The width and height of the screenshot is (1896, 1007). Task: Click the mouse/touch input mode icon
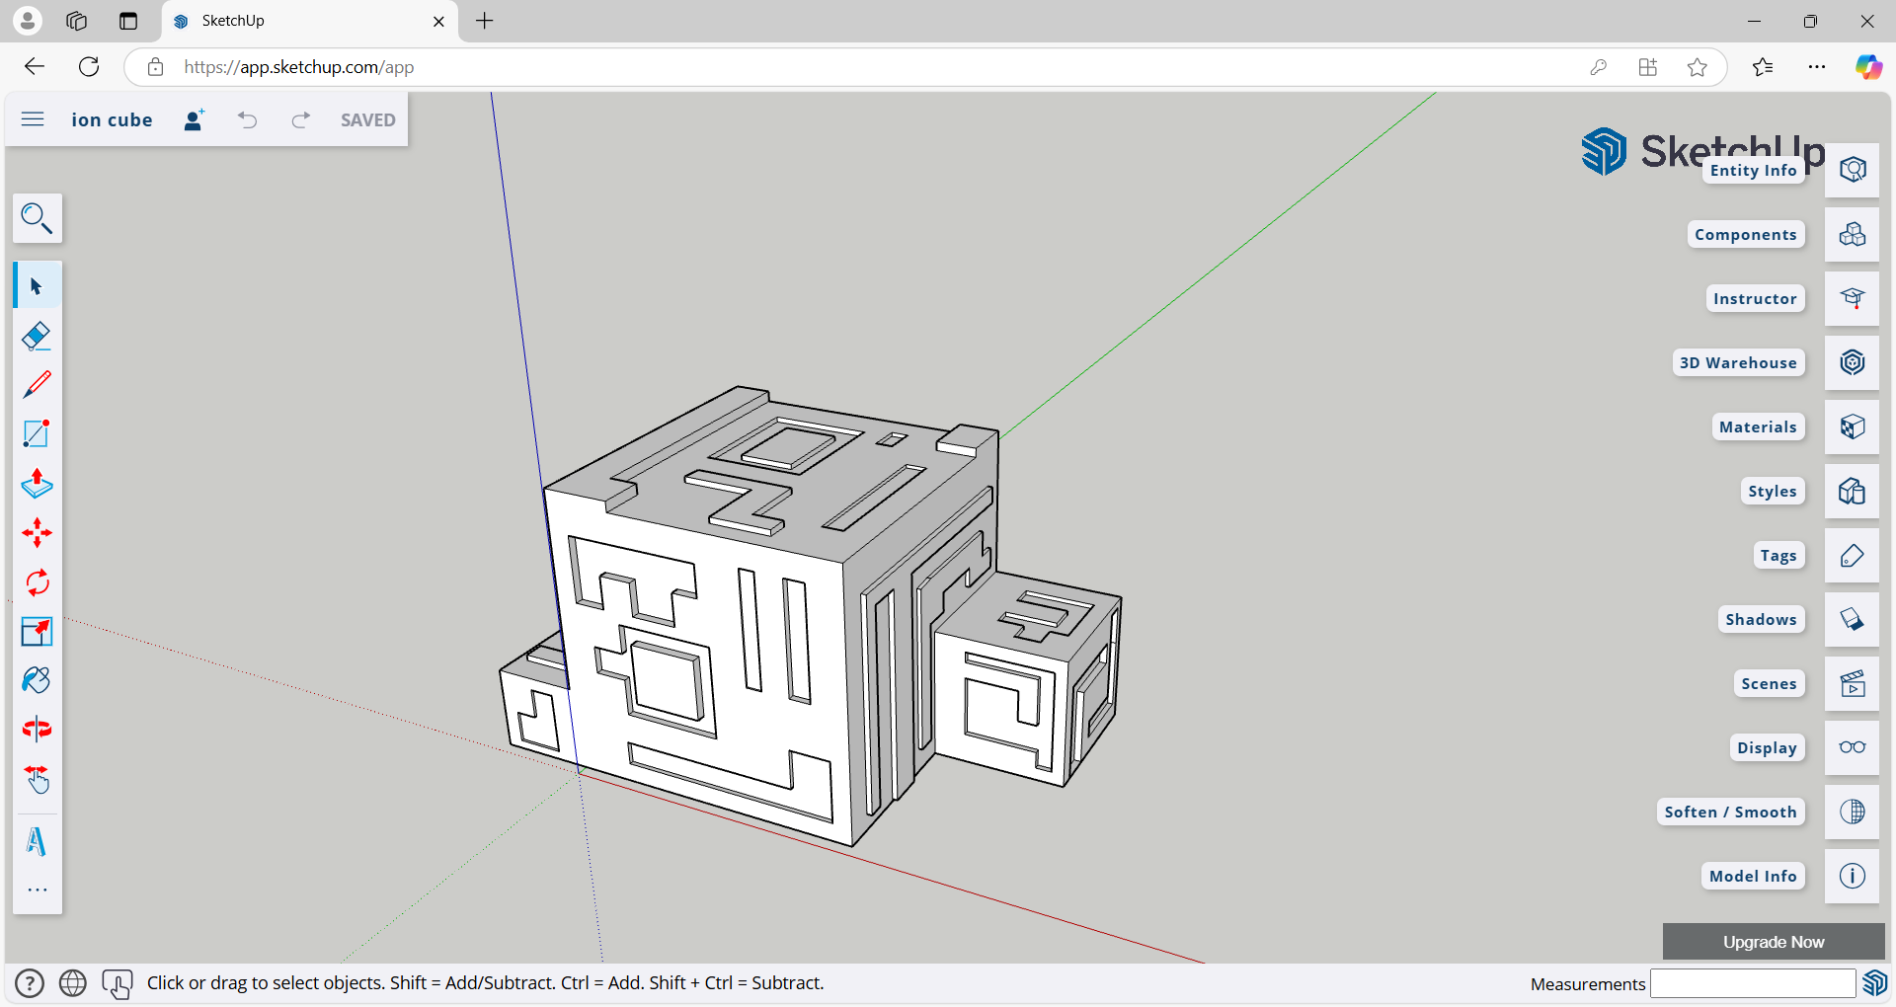(117, 983)
